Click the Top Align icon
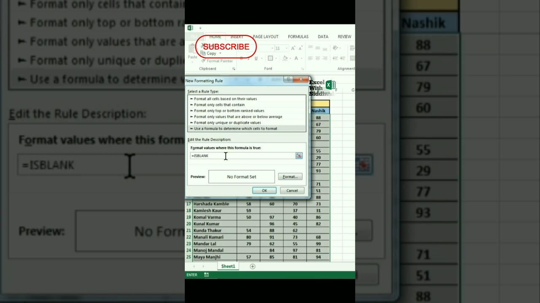Screen dimensions: 540x303 (x=310, y=47)
